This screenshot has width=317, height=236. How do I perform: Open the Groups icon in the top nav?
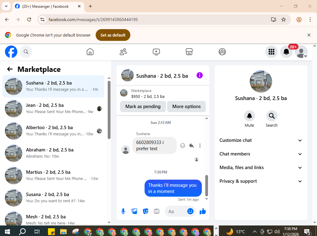click(222, 52)
